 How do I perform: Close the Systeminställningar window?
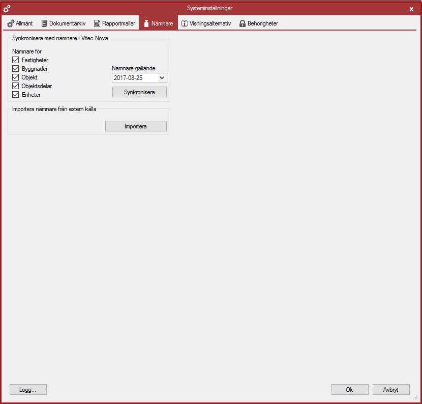(x=411, y=9)
